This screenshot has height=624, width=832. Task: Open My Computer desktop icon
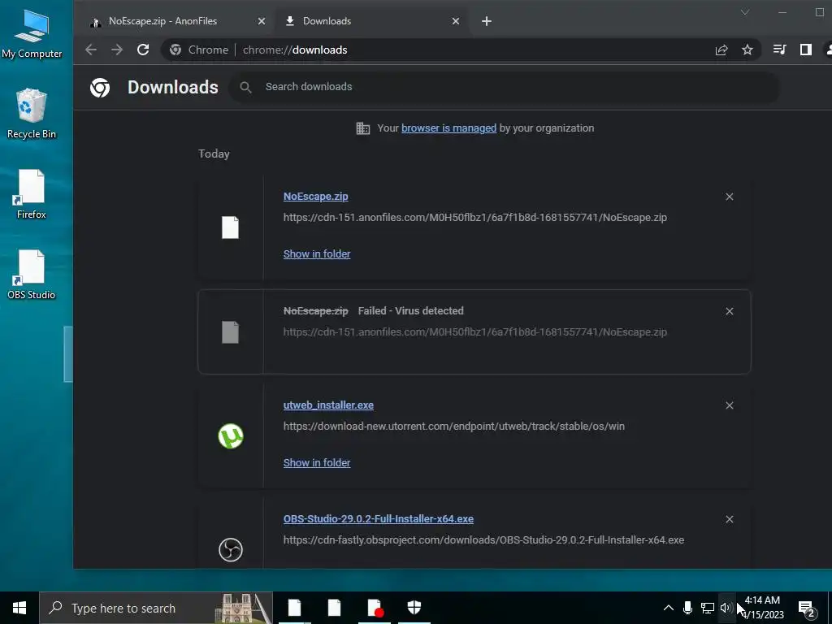[32, 34]
